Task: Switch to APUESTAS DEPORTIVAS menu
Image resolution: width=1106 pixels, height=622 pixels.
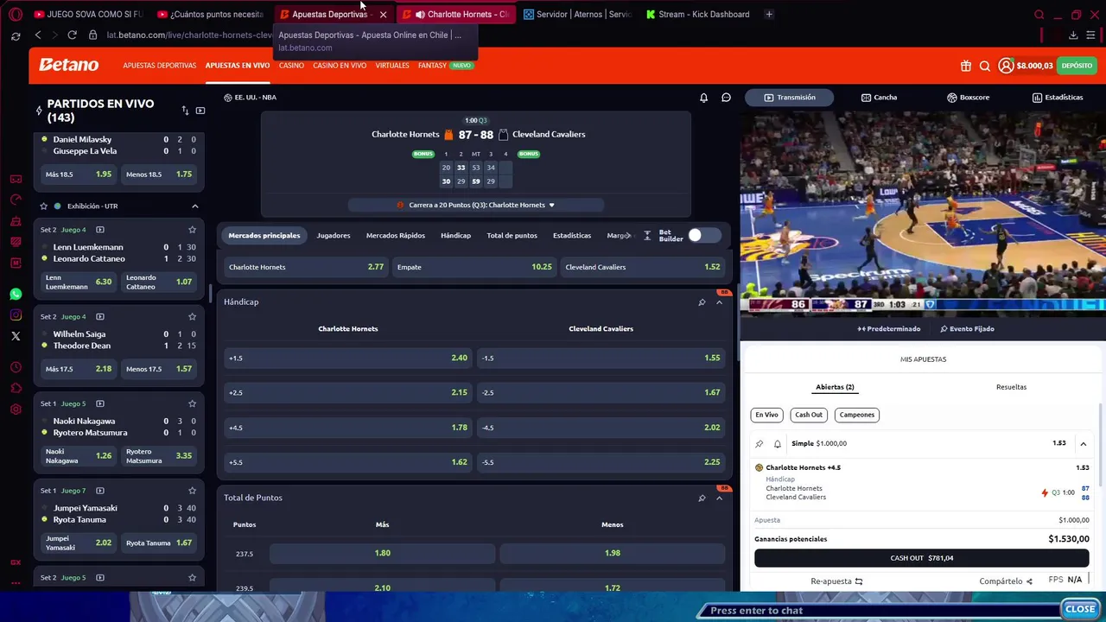Action: 160,66
